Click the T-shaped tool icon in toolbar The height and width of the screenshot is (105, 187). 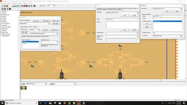(32, 6)
